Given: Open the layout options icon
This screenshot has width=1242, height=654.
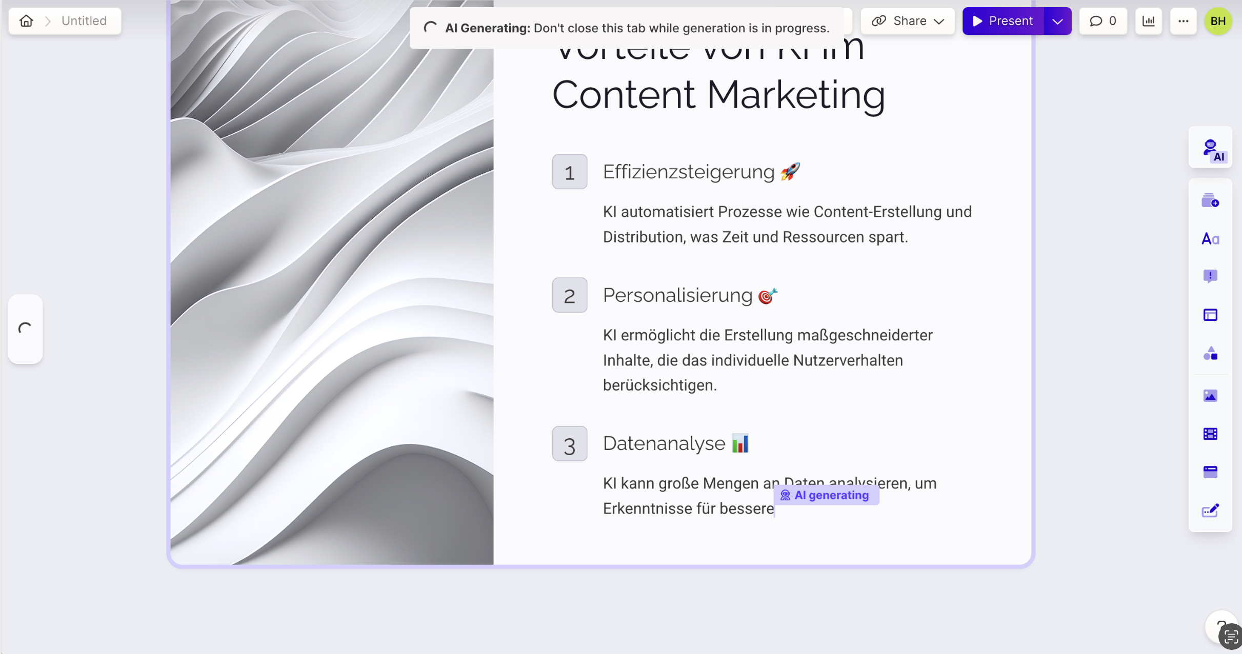Looking at the screenshot, I should 1210,315.
